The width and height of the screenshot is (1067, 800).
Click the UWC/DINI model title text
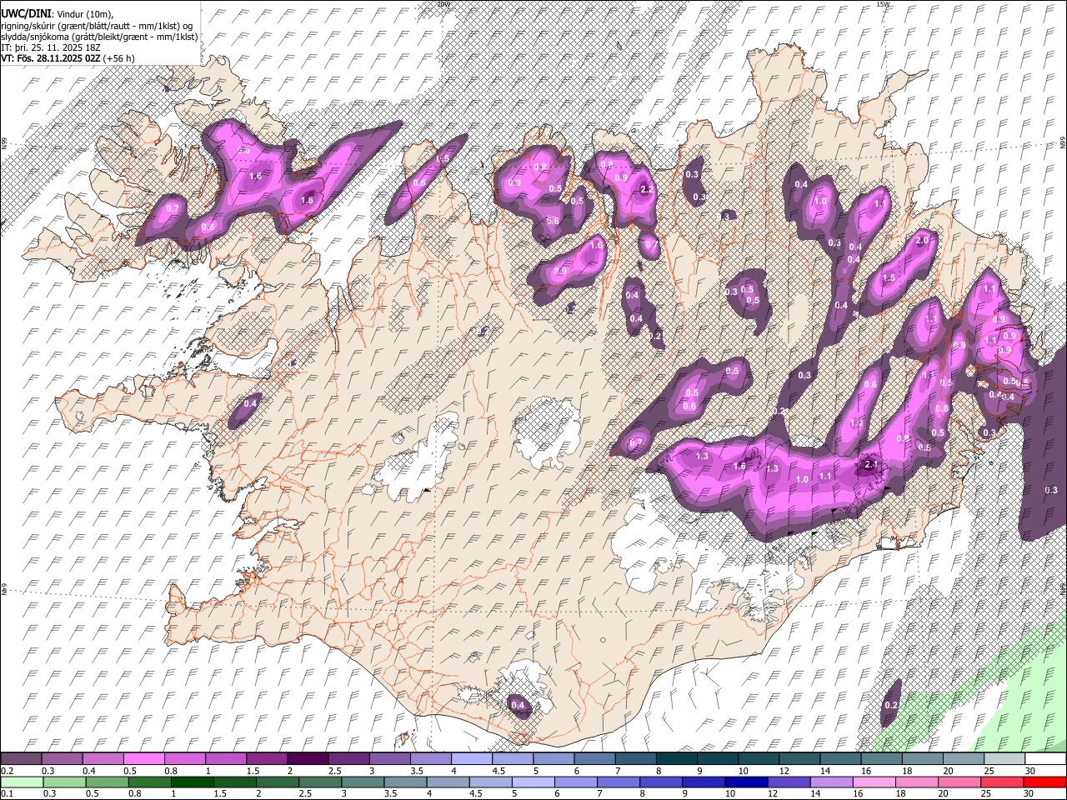coord(25,14)
